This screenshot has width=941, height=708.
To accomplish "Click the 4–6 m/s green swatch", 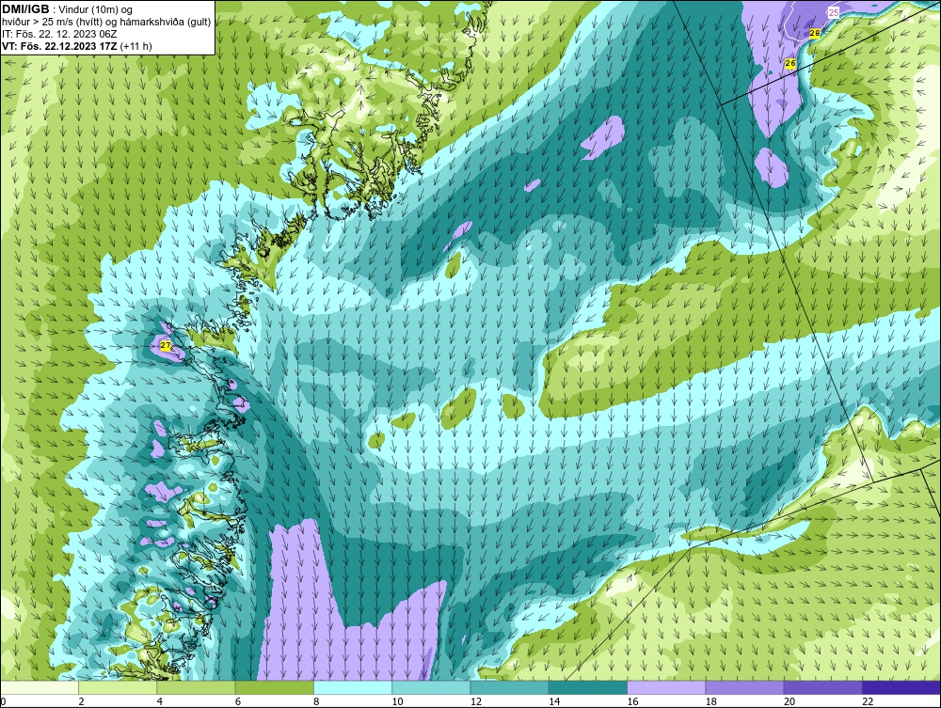I will (x=196, y=687).
